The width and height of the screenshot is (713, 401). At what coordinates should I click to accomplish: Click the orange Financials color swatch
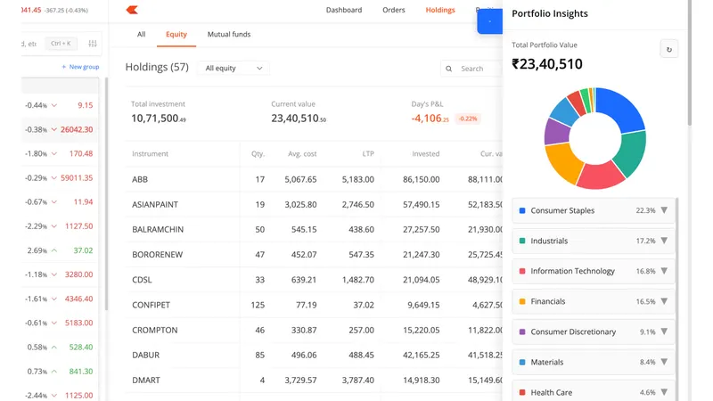pyautogui.click(x=522, y=301)
